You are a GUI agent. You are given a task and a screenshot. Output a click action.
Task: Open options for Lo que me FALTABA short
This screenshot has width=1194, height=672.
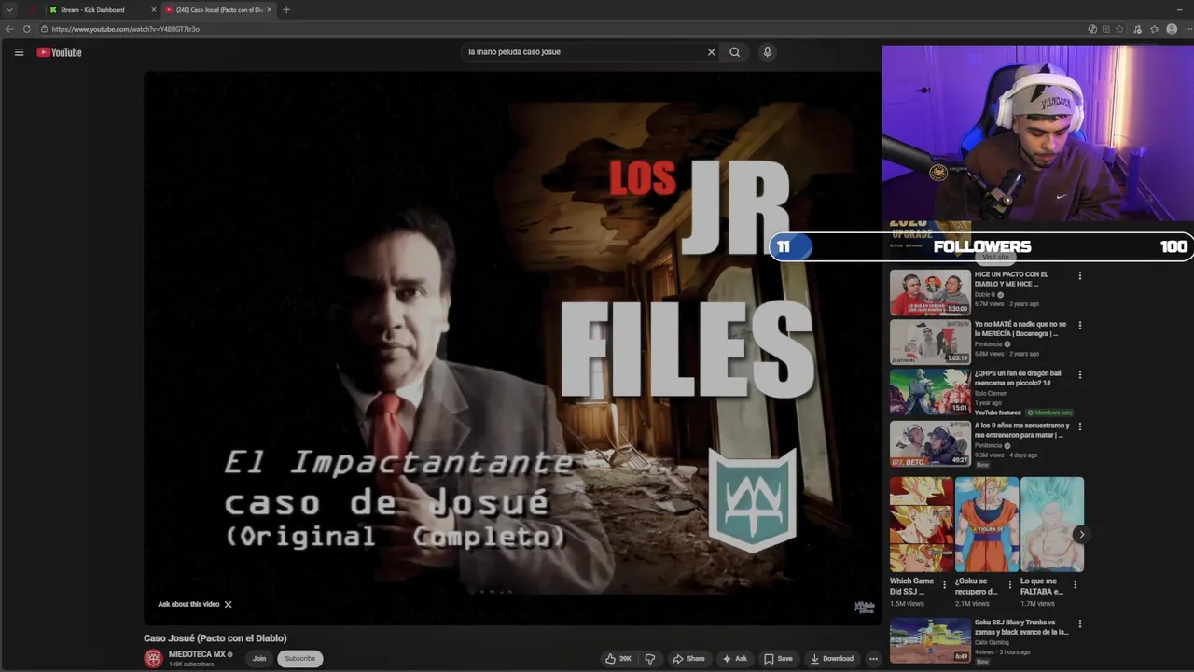click(1075, 585)
